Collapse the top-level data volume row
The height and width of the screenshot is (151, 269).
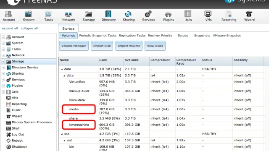coord(62,69)
